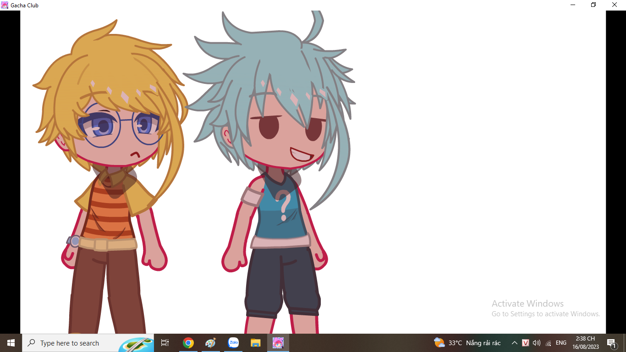The height and width of the screenshot is (352, 626).
Task: Open the Windows Start menu
Action: point(11,343)
